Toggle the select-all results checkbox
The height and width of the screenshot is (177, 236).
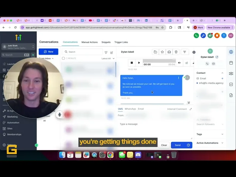coord(63,58)
